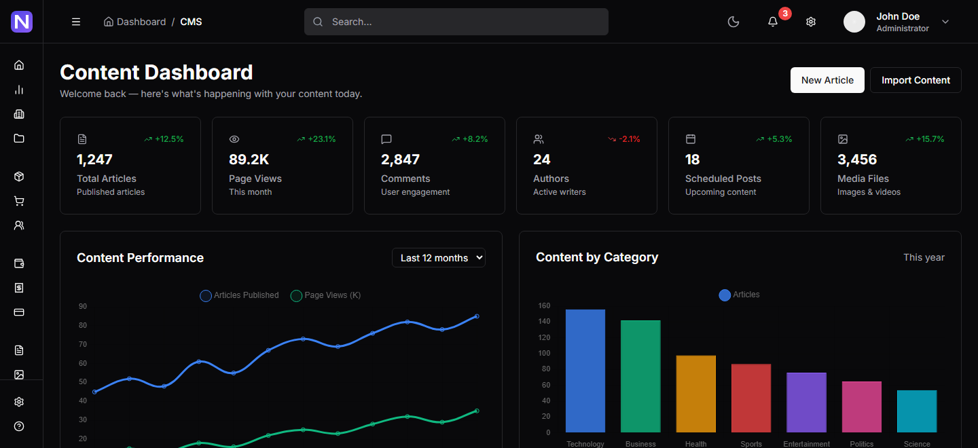This screenshot has height=448, width=978.
Task: Click the Import Content button
Action: (x=916, y=80)
